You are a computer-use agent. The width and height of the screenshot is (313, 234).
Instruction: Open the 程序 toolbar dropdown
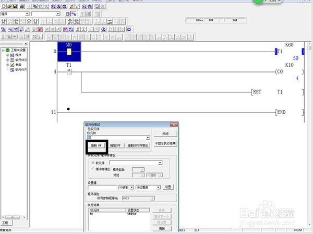tap(27, 14)
